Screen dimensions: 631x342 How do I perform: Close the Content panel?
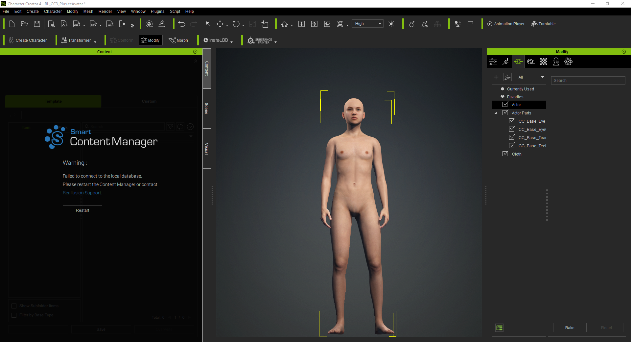tap(195, 52)
